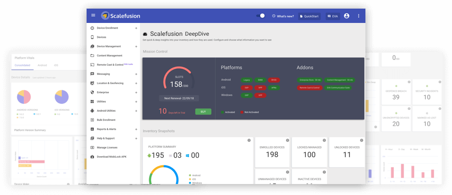Click the green BUY button
Image resolution: width=452 pixels, height=195 pixels.
203,112
